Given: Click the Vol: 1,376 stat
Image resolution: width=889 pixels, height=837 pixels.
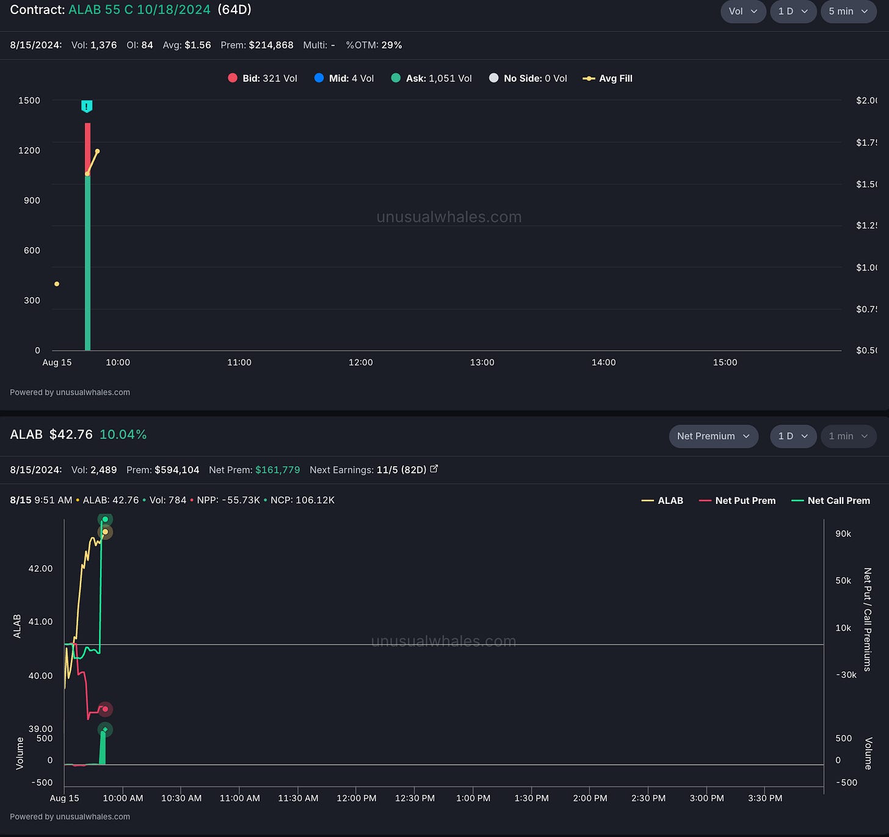Looking at the screenshot, I should click(x=94, y=45).
